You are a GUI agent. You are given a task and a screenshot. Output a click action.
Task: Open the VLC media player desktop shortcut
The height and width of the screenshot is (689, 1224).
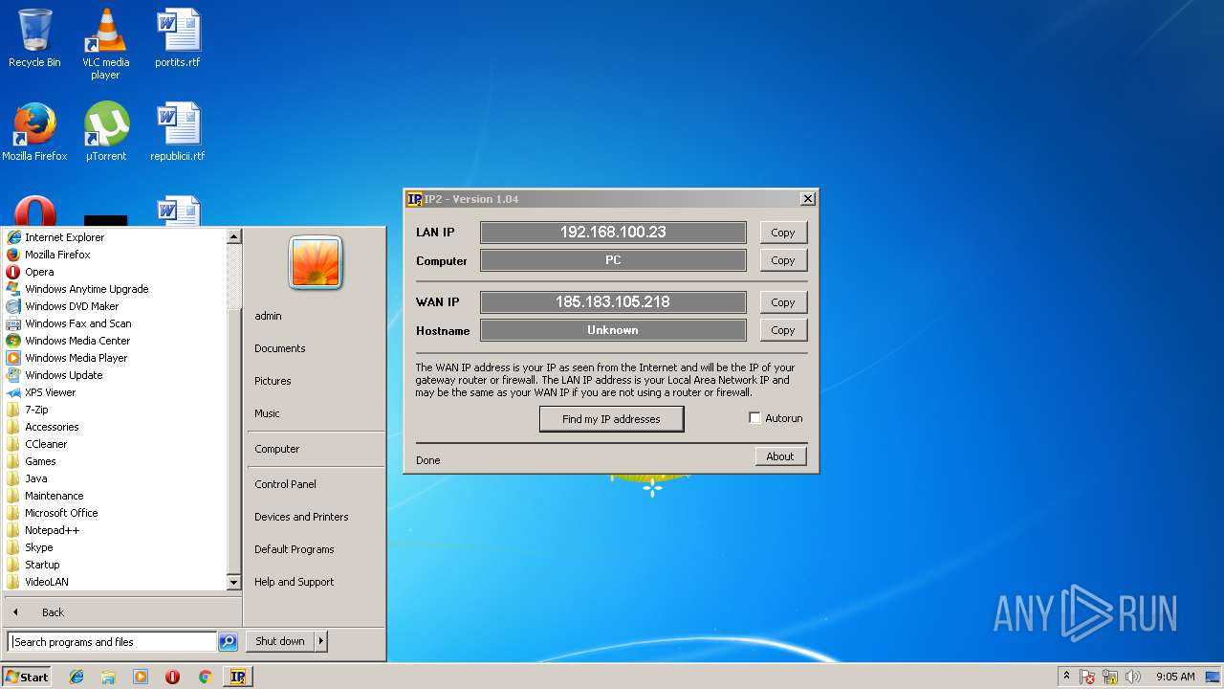[x=105, y=44]
